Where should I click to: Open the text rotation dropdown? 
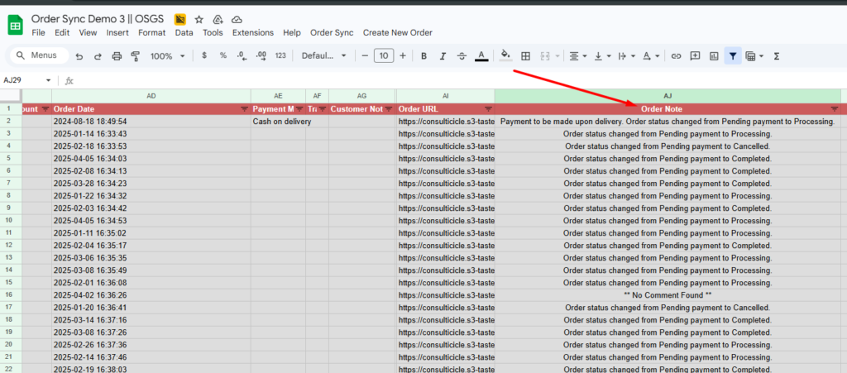click(651, 55)
